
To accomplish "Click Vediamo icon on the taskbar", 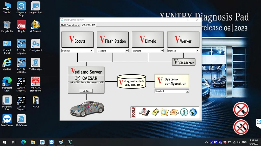I will (70, 142).
